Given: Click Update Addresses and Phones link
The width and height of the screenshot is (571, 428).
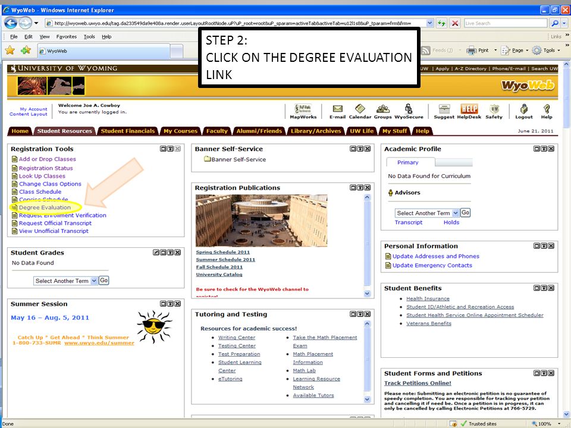Looking at the screenshot, I should (435, 256).
